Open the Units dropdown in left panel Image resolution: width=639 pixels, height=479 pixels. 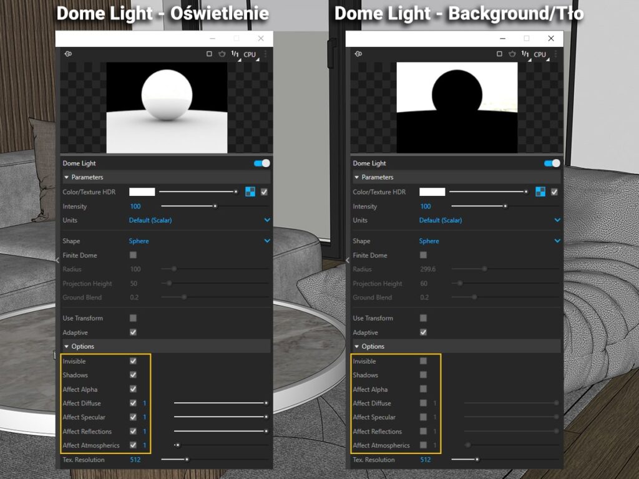(x=267, y=220)
